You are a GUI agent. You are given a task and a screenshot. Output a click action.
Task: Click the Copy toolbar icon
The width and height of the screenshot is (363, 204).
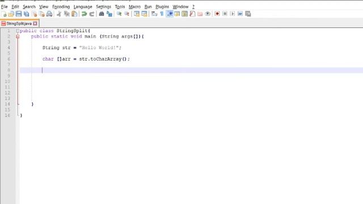click(67, 14)
